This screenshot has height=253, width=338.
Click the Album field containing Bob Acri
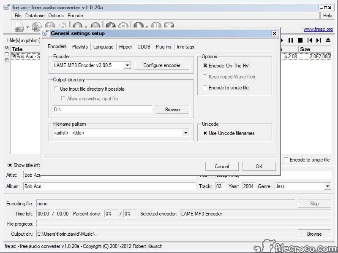(x=109, y=186)
